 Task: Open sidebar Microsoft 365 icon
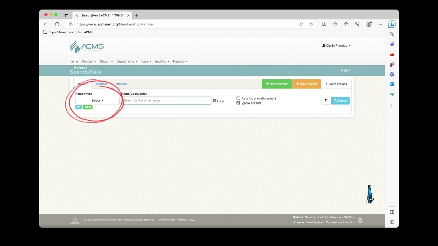(392, 74)
